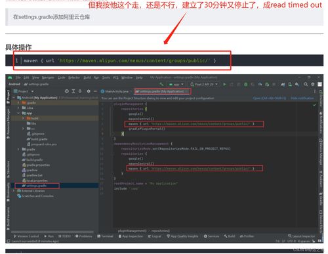
Task: Collapse the app module folder
Action: [x=18, y=113]
